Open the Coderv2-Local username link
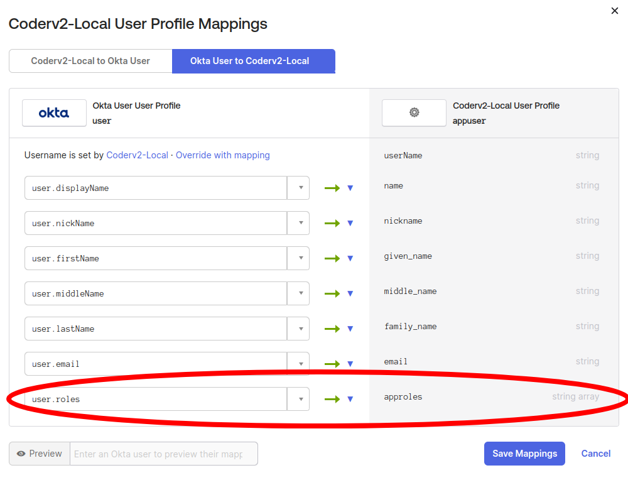The height and width of the screenshot is (485, 628). click(x=137, y=155)
